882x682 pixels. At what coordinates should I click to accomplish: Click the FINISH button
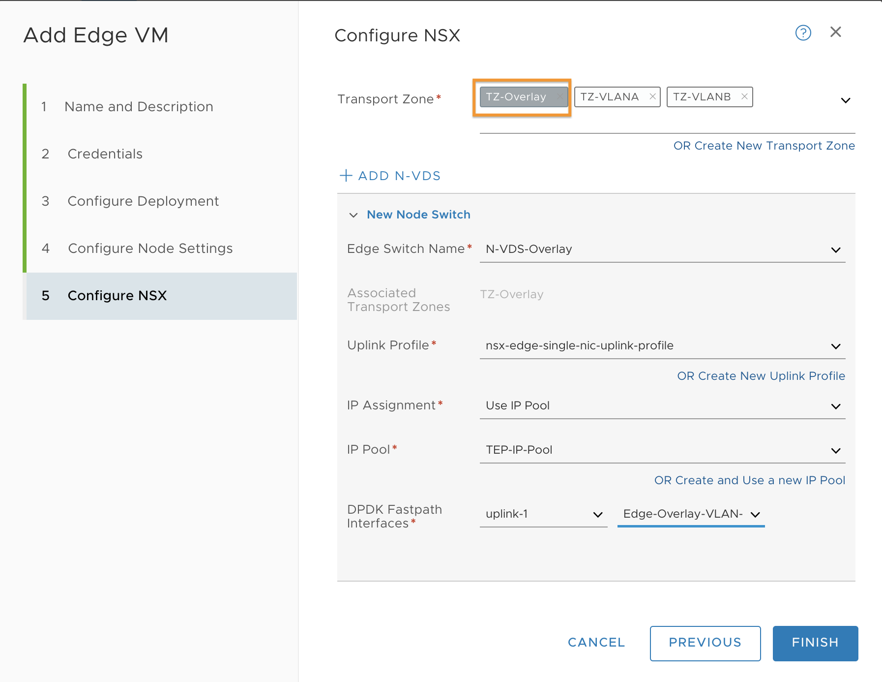tap(815, 643)
